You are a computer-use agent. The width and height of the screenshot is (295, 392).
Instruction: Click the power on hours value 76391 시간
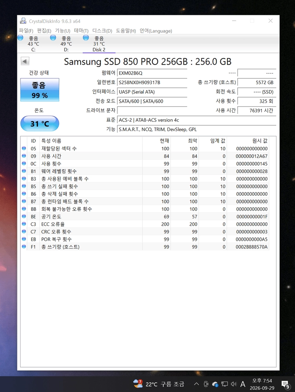pyautogui.click(x=257, y=110)
